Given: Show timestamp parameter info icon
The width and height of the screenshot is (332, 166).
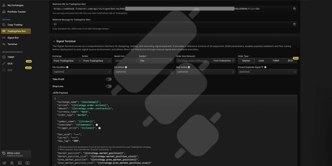Looking at the screenshot, I should tap(97, 125).
